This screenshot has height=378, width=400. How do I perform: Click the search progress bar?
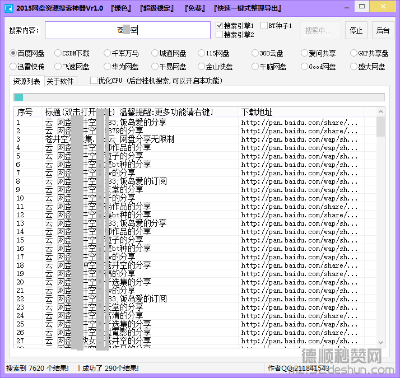click(x=199, y=97)
